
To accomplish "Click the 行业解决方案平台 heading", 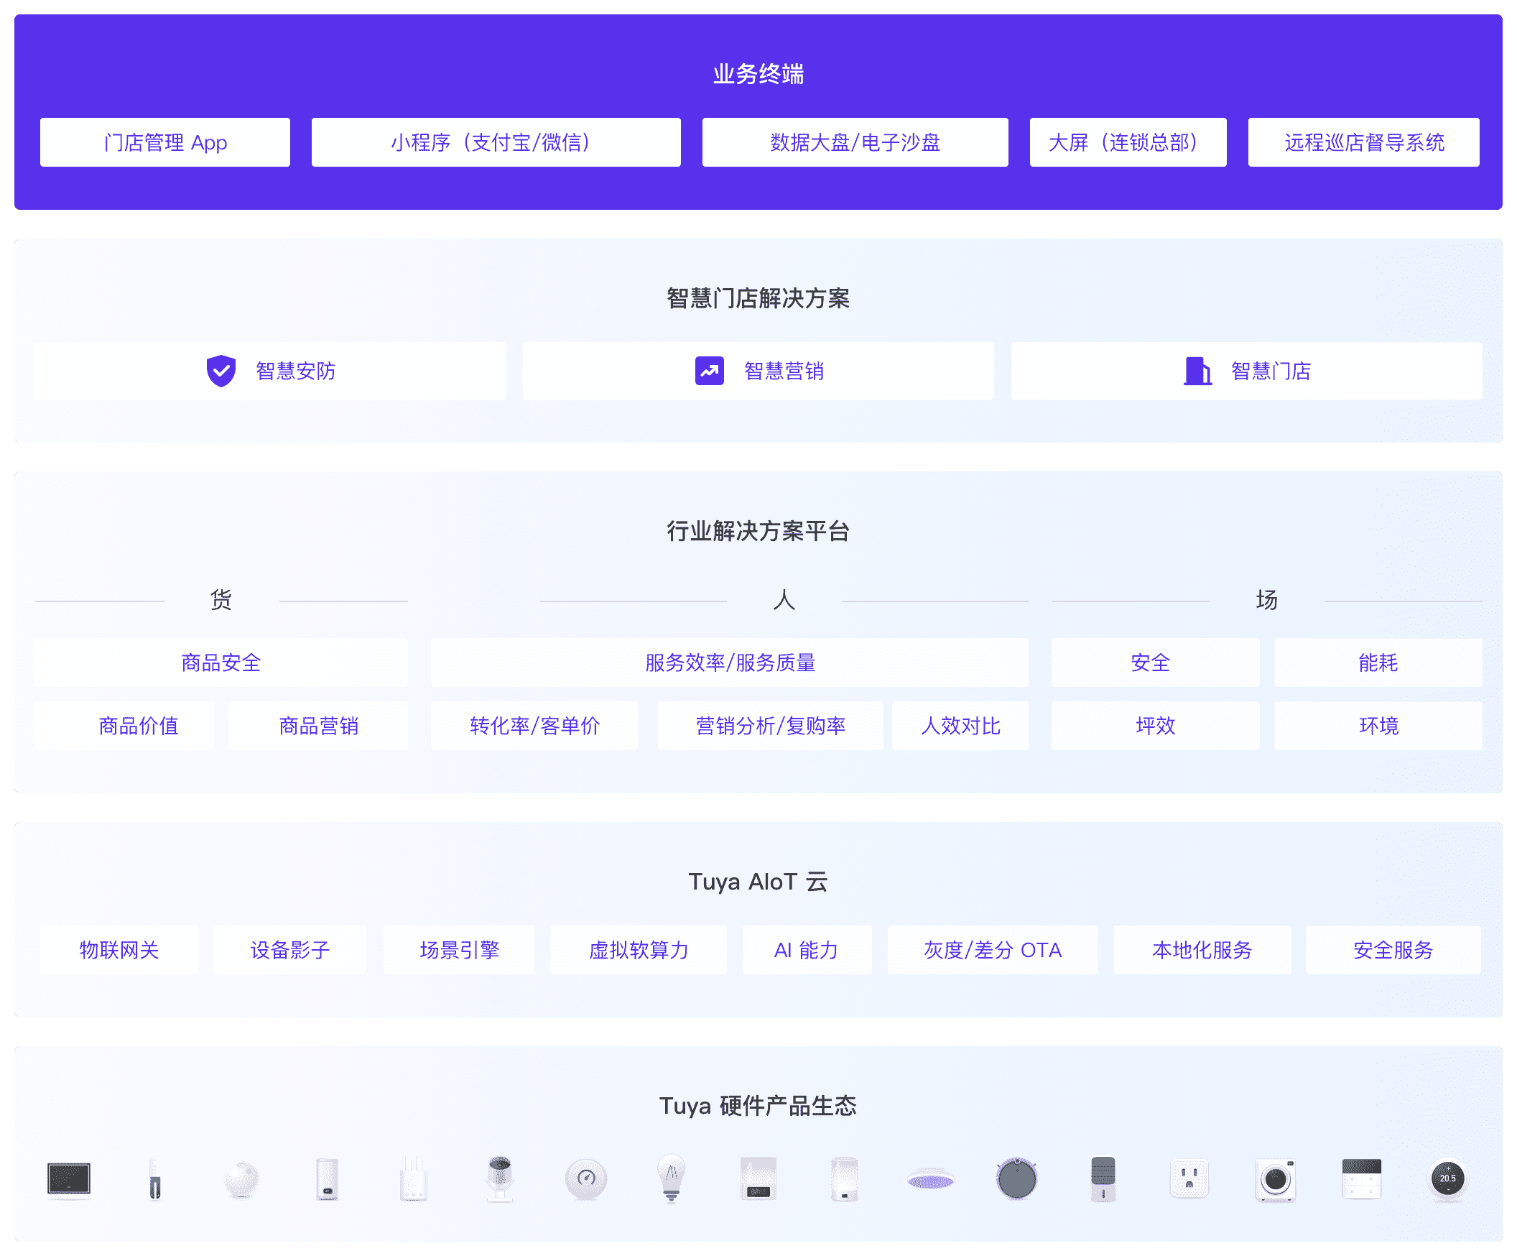I will pyautogui.click(x=758, y=531).
